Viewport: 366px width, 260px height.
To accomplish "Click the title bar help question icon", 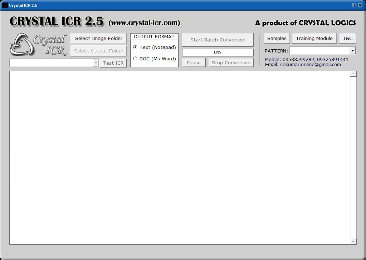I will coord(354,5).
